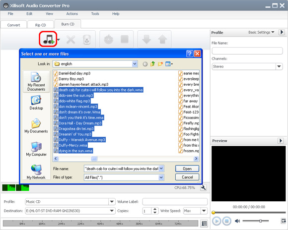Viewport: 288px width, 230px height.
Task: Open the Edit menu
Action: (29, 14)
